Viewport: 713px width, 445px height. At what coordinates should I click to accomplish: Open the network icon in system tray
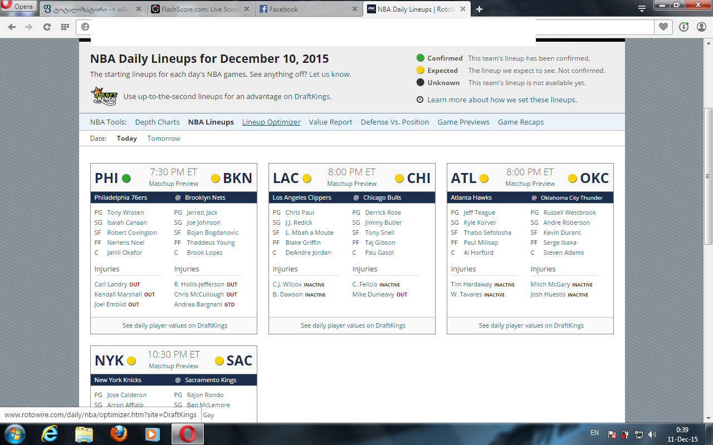(638, 434)
